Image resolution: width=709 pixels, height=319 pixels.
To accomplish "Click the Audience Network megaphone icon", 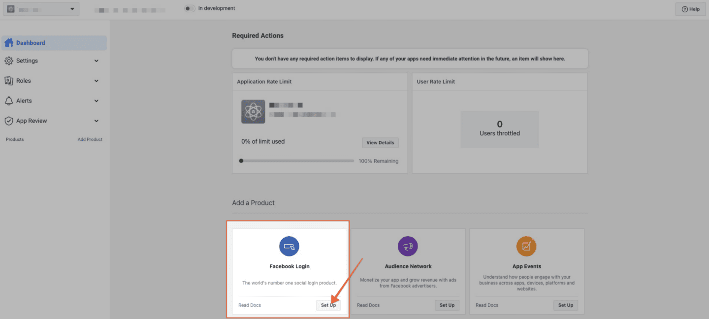I will point(408,246).
